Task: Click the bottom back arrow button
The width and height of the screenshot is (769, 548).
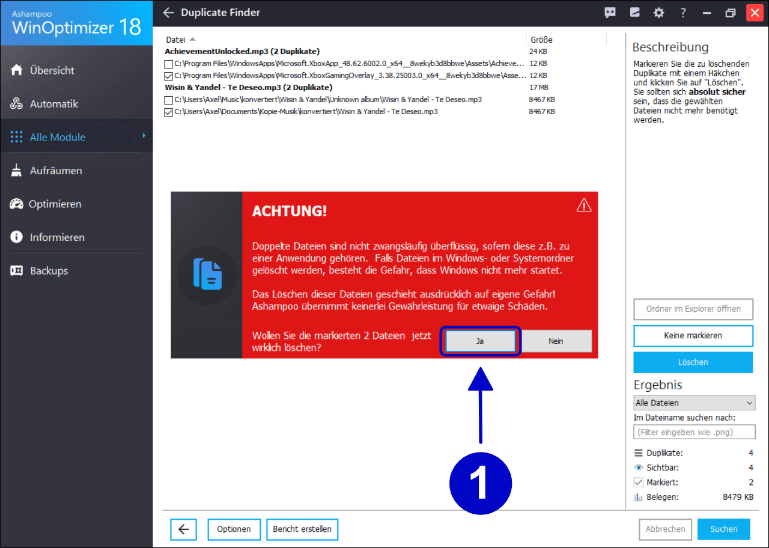Action: pyautogui.click(x=184, y=529)
